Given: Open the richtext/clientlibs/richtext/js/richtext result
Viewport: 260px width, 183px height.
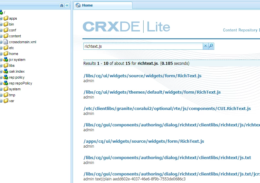Looking at the screenshot, I should click(x=172, y=125).
